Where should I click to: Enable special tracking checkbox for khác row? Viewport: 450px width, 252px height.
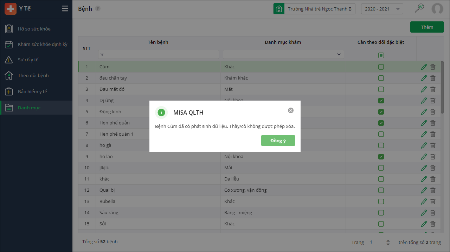pos(381,179)
